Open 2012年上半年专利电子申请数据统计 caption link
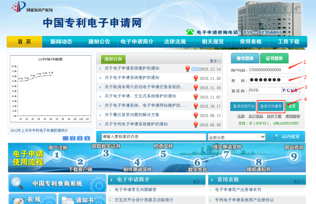 click(x=39, y=130)
